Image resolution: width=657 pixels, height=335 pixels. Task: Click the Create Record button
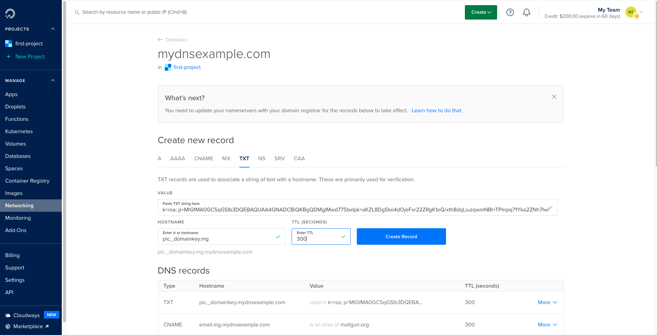tap(401, 236)
